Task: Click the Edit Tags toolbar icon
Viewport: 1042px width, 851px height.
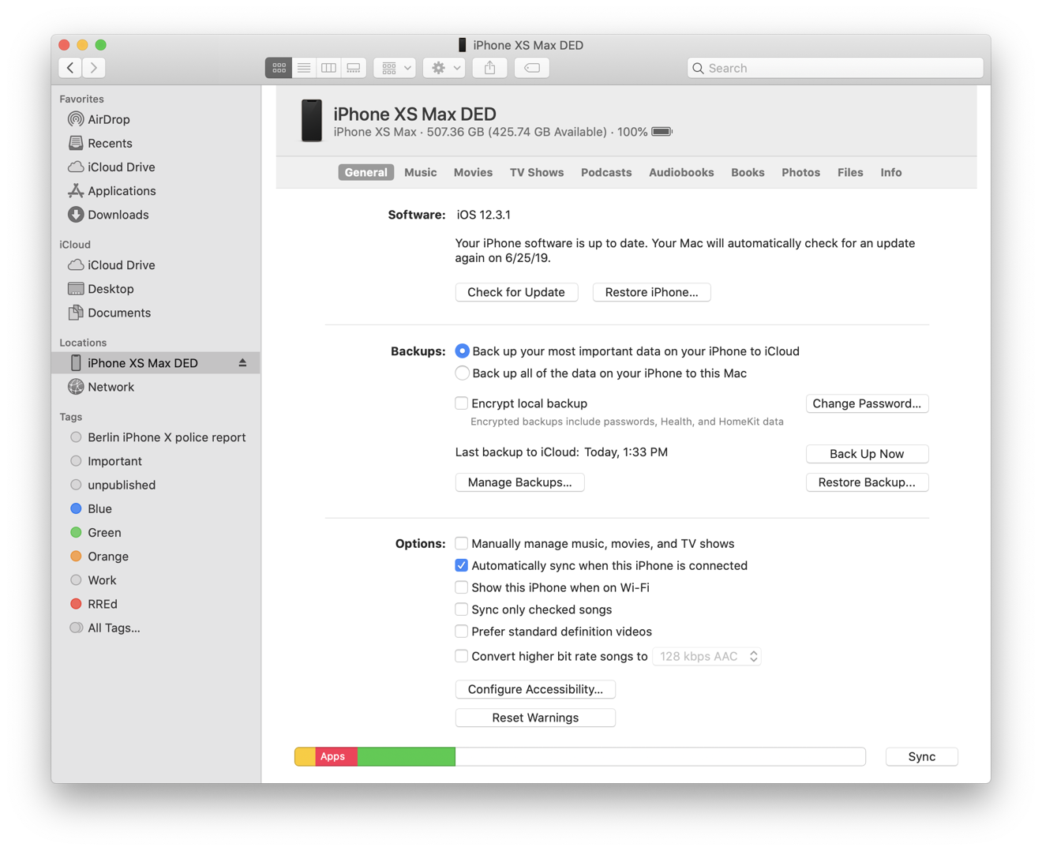Action: [532, 68]
